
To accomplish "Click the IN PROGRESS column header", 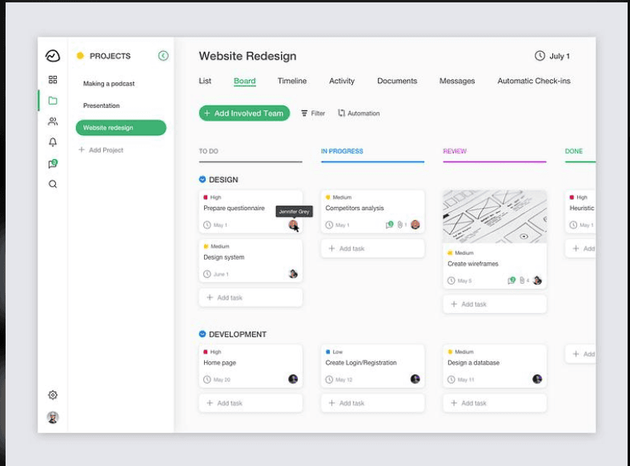I will tap(342, 151).
